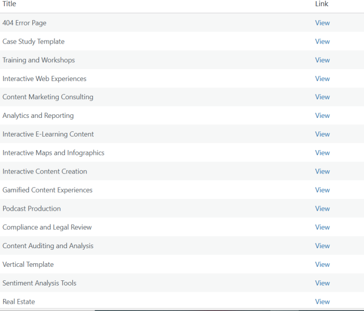Click View link for Vertical Template

[x=322, y=265]
